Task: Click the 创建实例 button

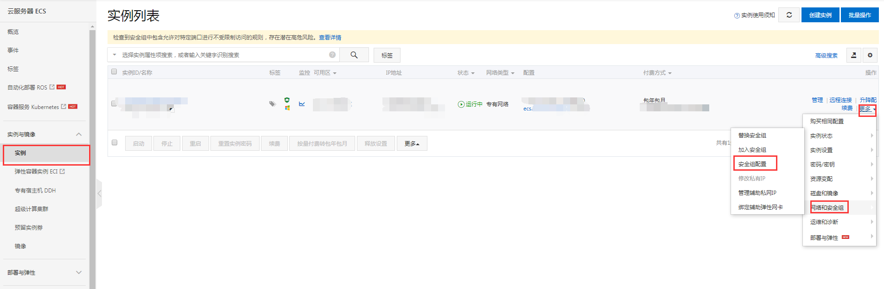Action: [x=820, y=15]
